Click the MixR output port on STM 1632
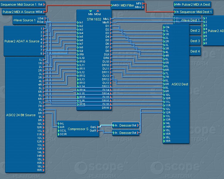 coord(111,23)
